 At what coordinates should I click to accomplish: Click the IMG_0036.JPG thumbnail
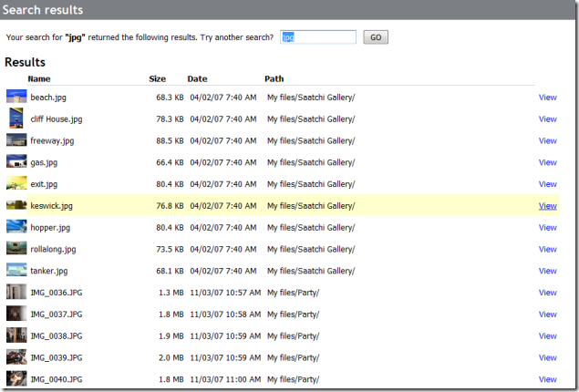(16, 292)
